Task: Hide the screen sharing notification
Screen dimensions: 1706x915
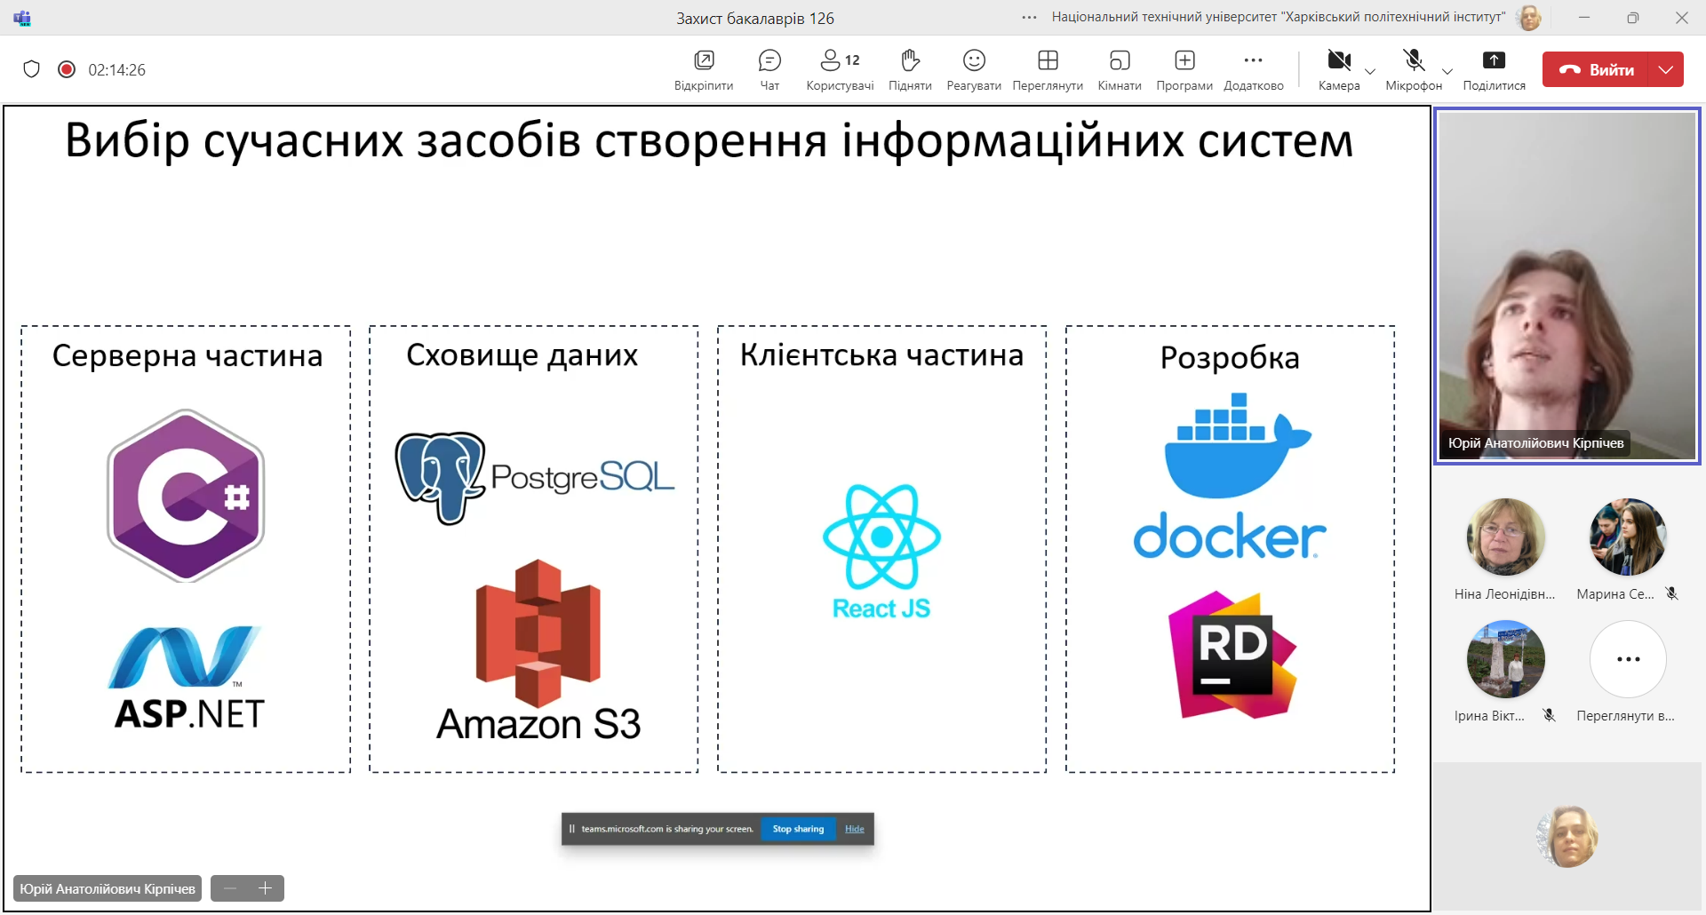Action: (x=855, y=829)
